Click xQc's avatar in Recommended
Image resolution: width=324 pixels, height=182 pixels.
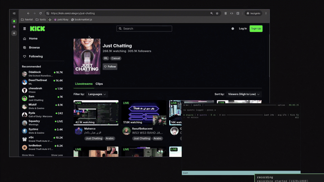tap(25, 139)
